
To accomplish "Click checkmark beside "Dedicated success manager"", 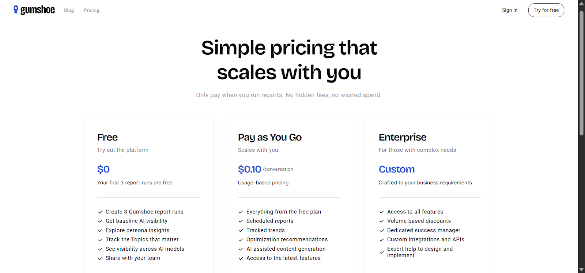I will [381, 231].
